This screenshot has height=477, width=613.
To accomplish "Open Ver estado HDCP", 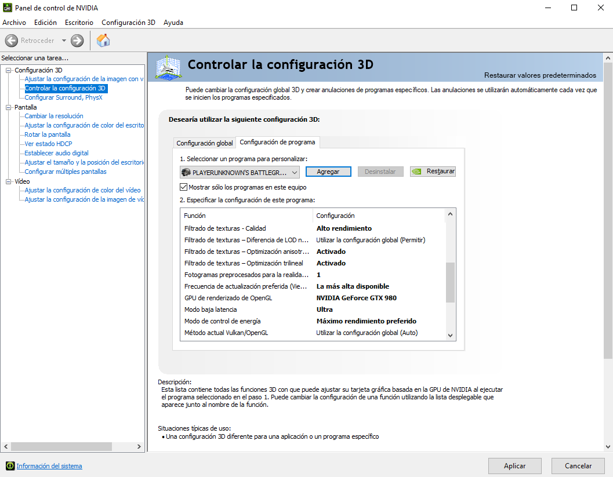I will click(49, 144).
